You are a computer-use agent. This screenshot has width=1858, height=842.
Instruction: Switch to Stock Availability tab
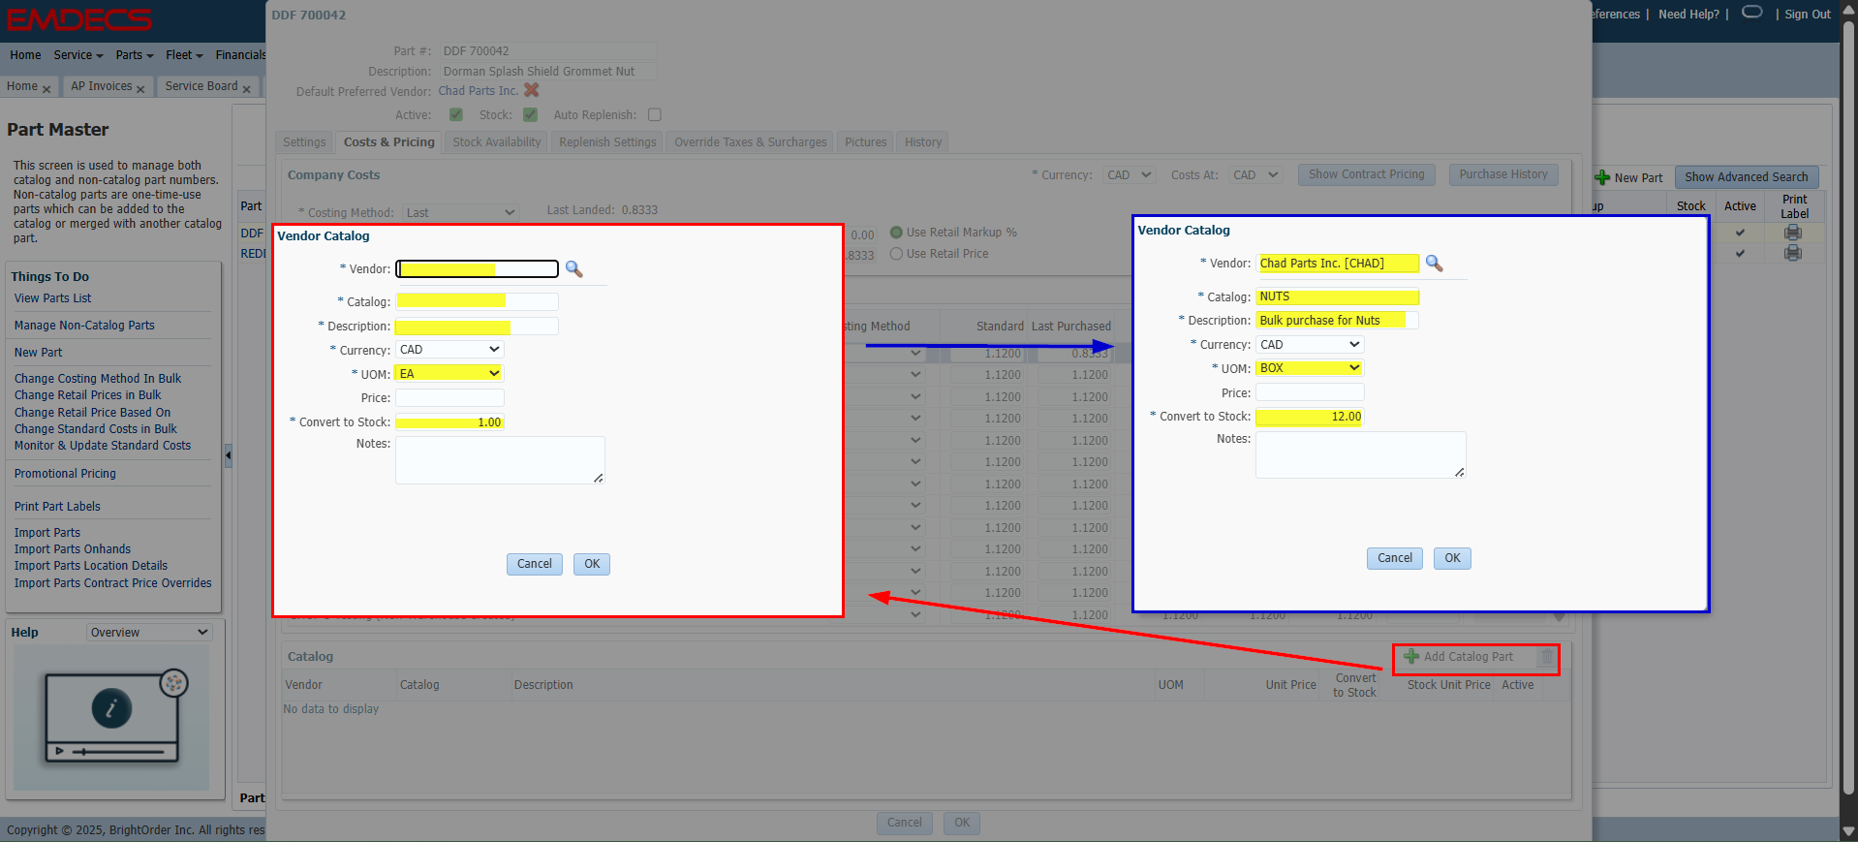(x=496, y=142)
